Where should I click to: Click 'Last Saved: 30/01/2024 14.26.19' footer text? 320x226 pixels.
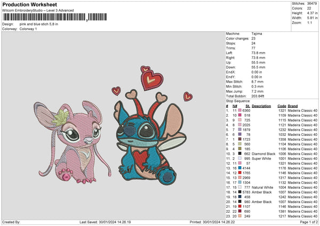105,222
